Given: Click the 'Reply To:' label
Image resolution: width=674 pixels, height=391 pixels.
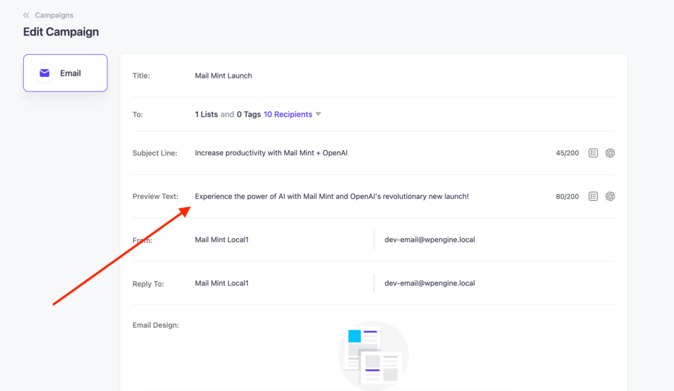Looking at the screenshot, I should pos(148,284).
